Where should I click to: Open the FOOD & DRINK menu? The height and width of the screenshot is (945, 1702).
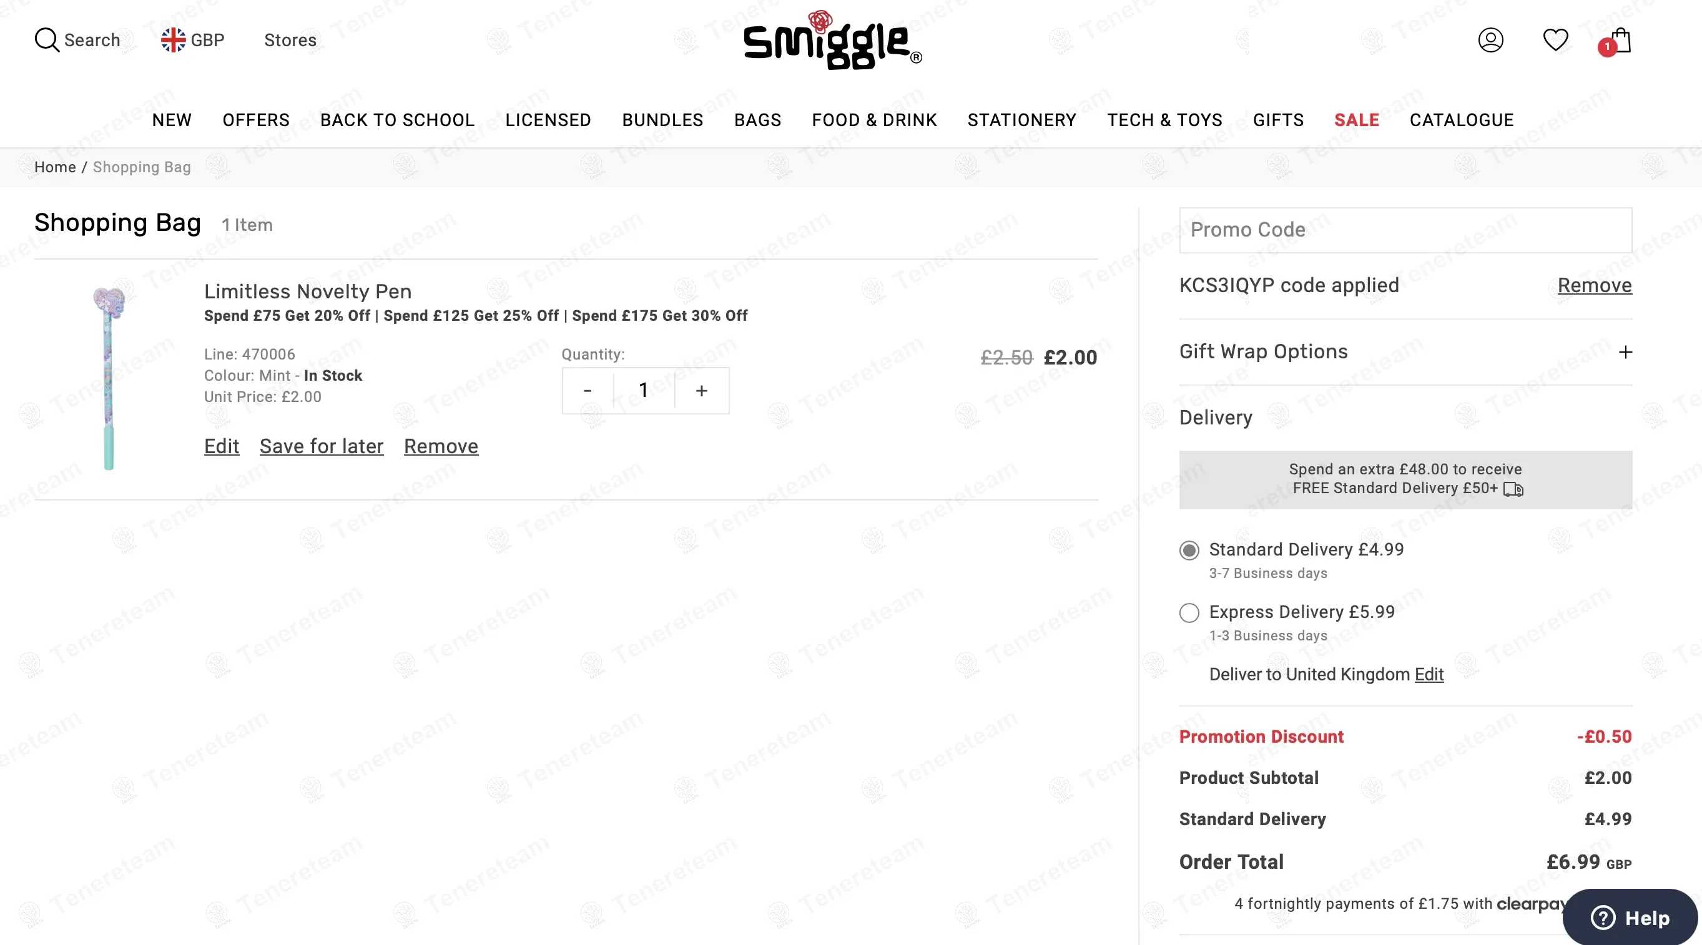point(875,120)
